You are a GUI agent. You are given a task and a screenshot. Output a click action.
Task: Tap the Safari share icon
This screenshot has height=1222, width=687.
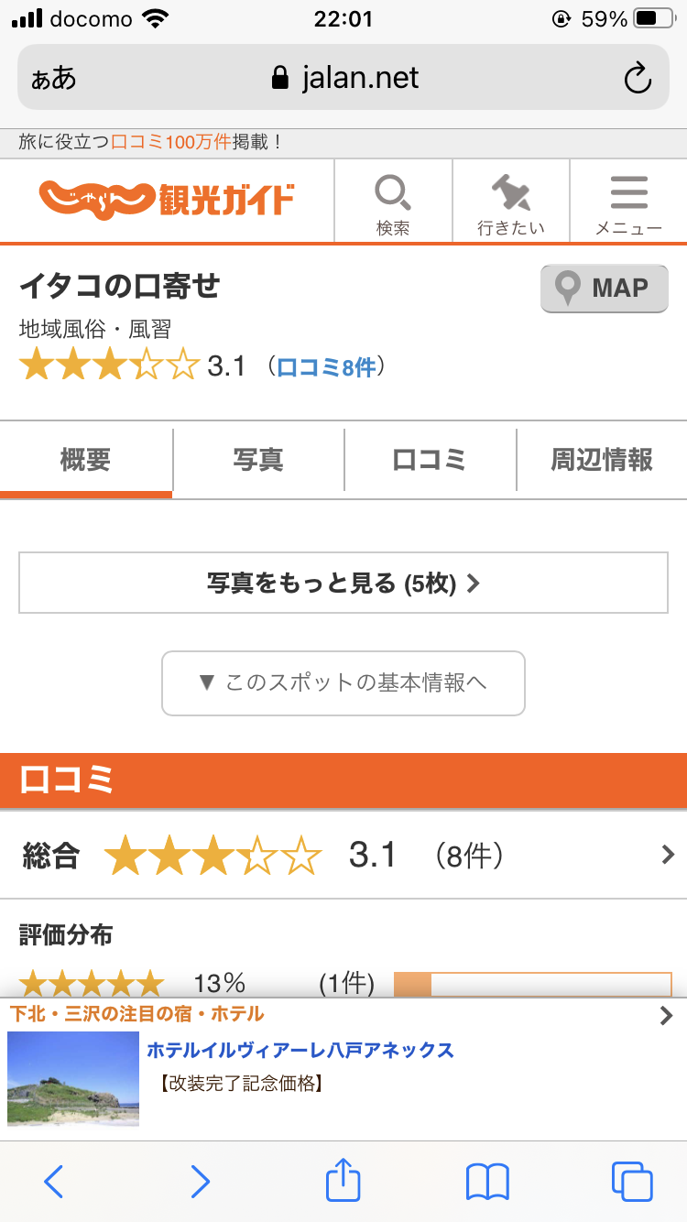(343, 1181)
